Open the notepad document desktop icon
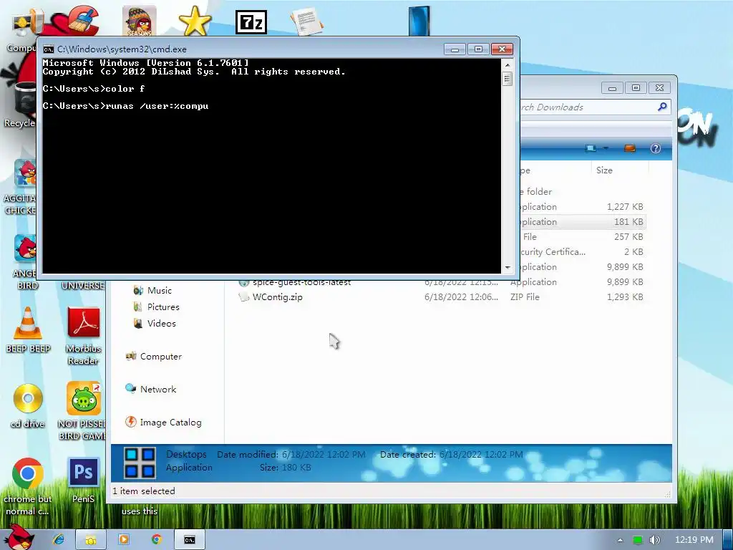The image size is (733, 550). [x=306, y=21]
